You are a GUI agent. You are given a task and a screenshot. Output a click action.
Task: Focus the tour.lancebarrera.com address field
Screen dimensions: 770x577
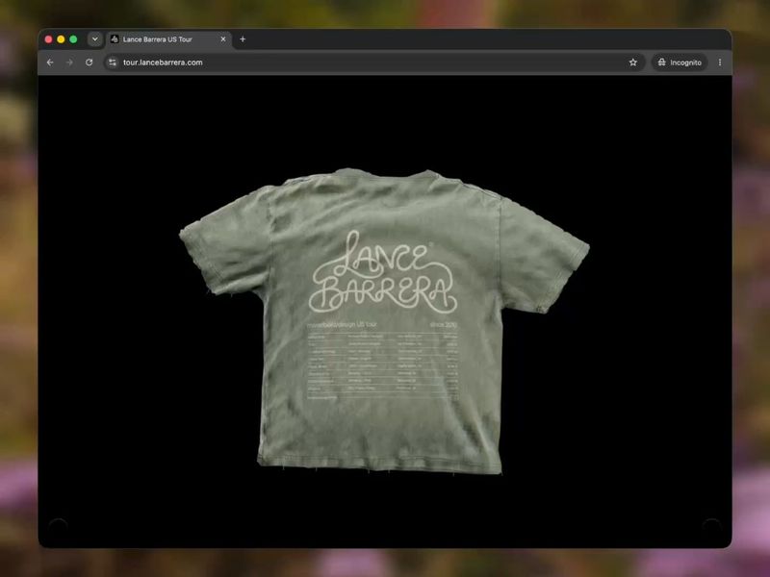point(373,63)
